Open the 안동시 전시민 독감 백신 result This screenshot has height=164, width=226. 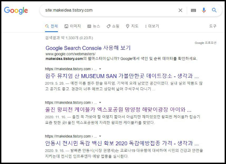point(122,143)
